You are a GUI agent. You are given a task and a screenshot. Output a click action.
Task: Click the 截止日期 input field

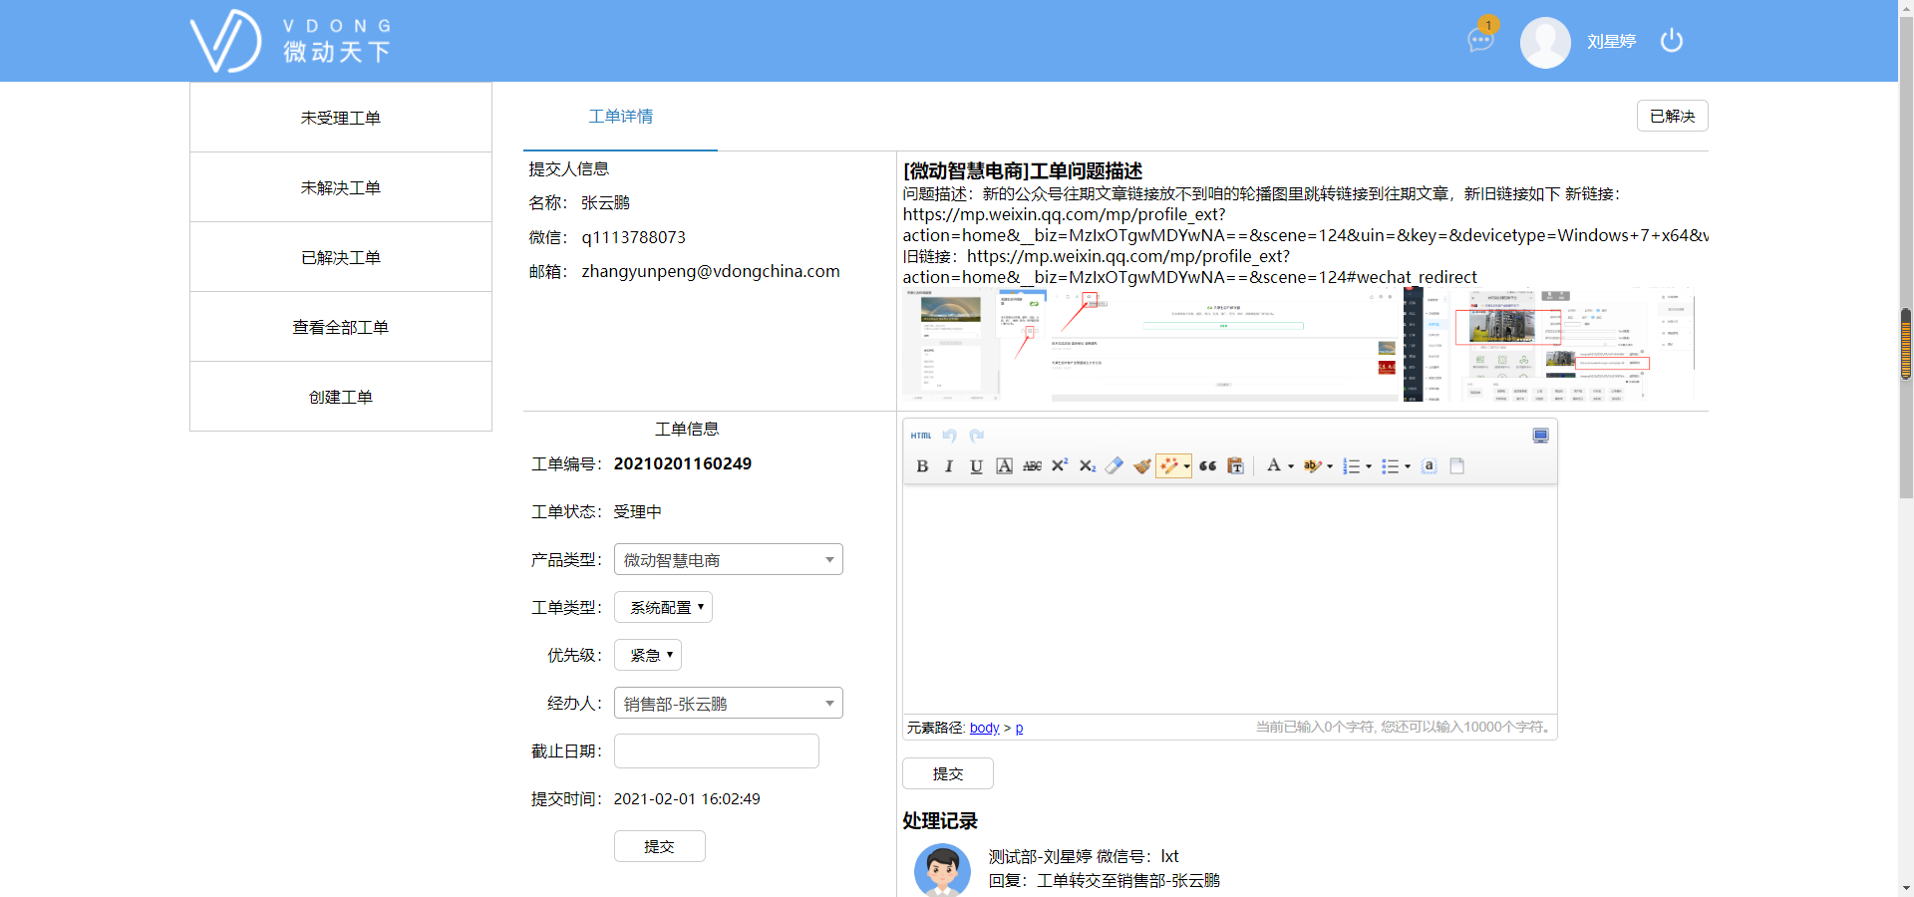coord(717,750)
